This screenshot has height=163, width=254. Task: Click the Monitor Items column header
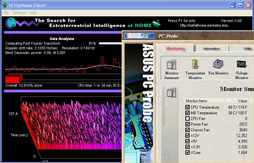coord(204,101)
